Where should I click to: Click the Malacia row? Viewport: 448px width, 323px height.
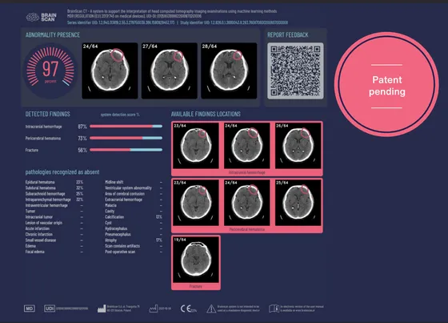134,205
